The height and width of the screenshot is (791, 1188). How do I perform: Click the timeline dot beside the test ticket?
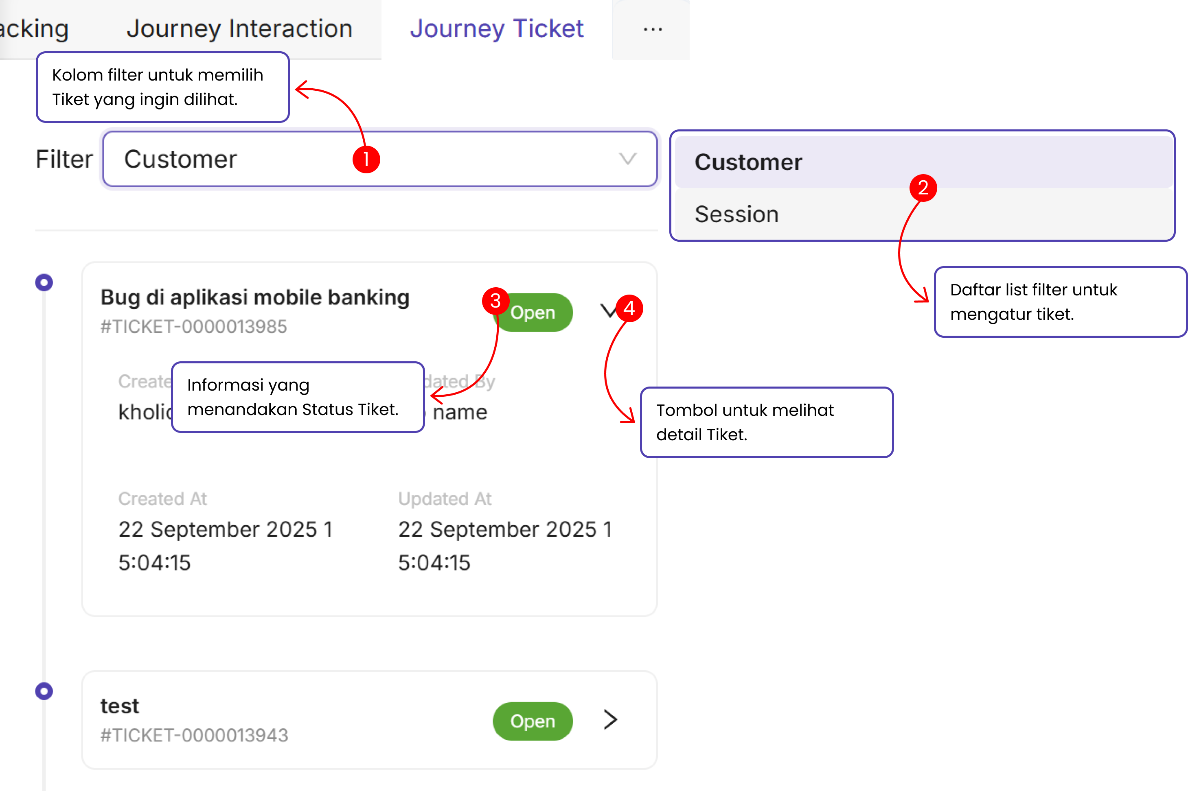(44, 690)
